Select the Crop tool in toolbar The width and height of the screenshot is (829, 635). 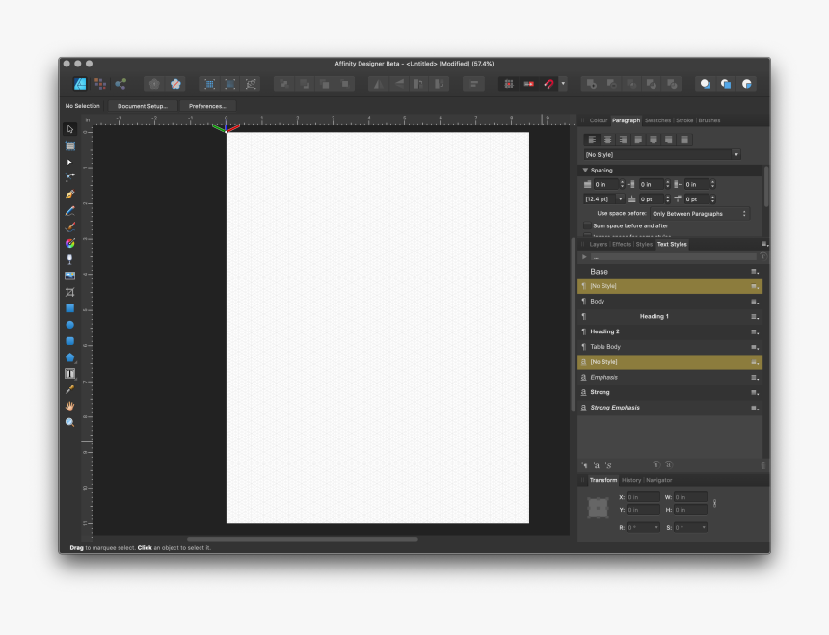pyautogui.click(x=69, y=292)
